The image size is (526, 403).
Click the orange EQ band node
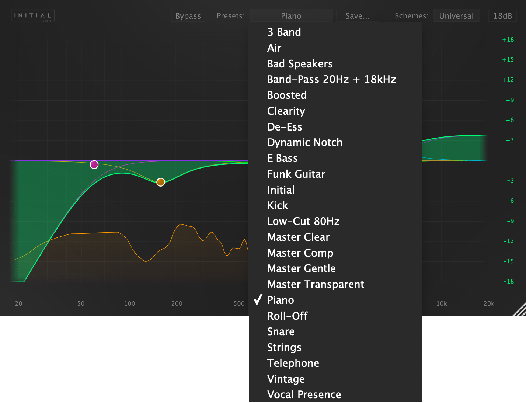tap(160, 182)
